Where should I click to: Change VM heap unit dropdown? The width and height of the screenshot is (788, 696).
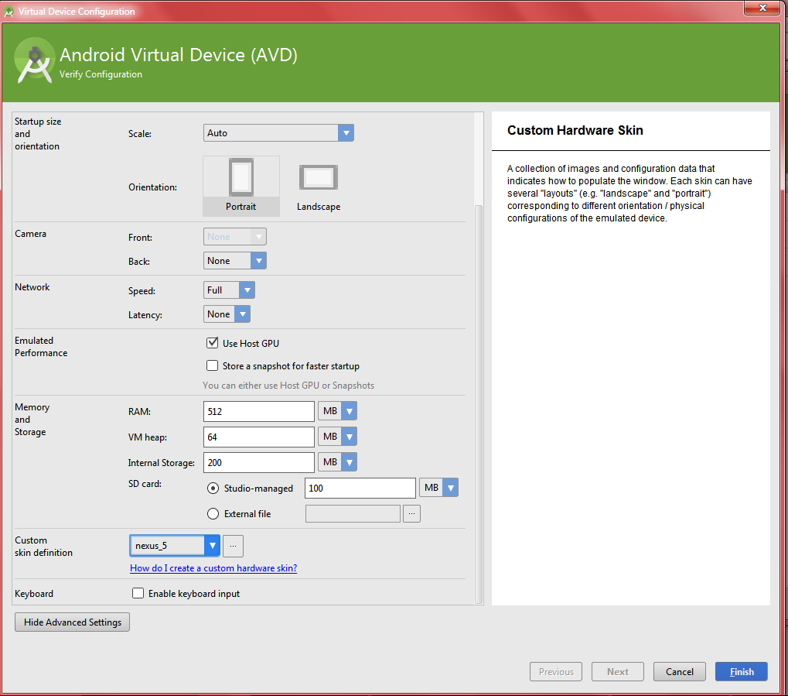(x=338, y=437)
